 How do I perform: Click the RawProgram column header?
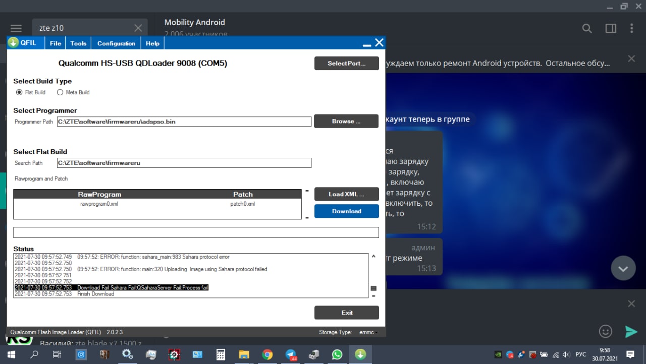99,194
